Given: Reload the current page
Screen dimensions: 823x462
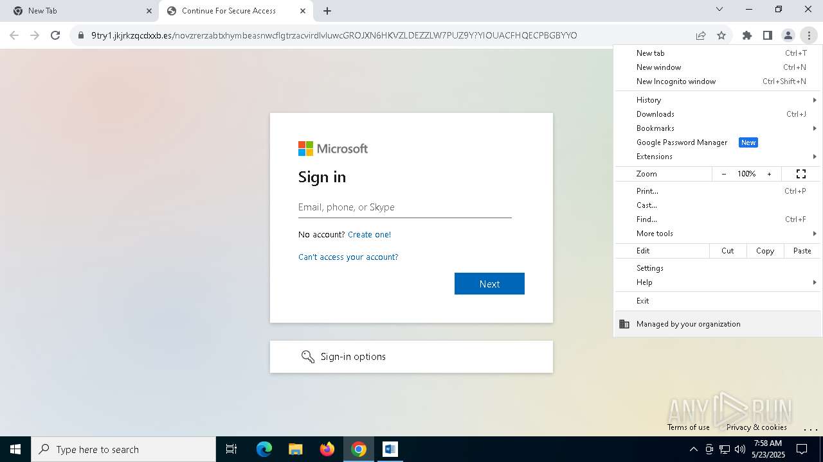Looking at the screenshot, I should [x=55, y=35].
